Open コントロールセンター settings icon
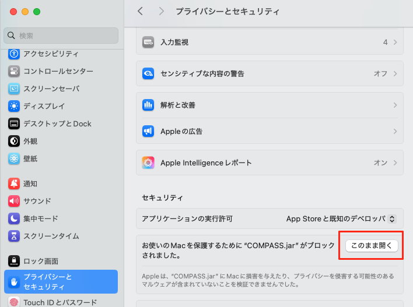Image resolution: width=413 pixels, height=307 pixels. 14,71
